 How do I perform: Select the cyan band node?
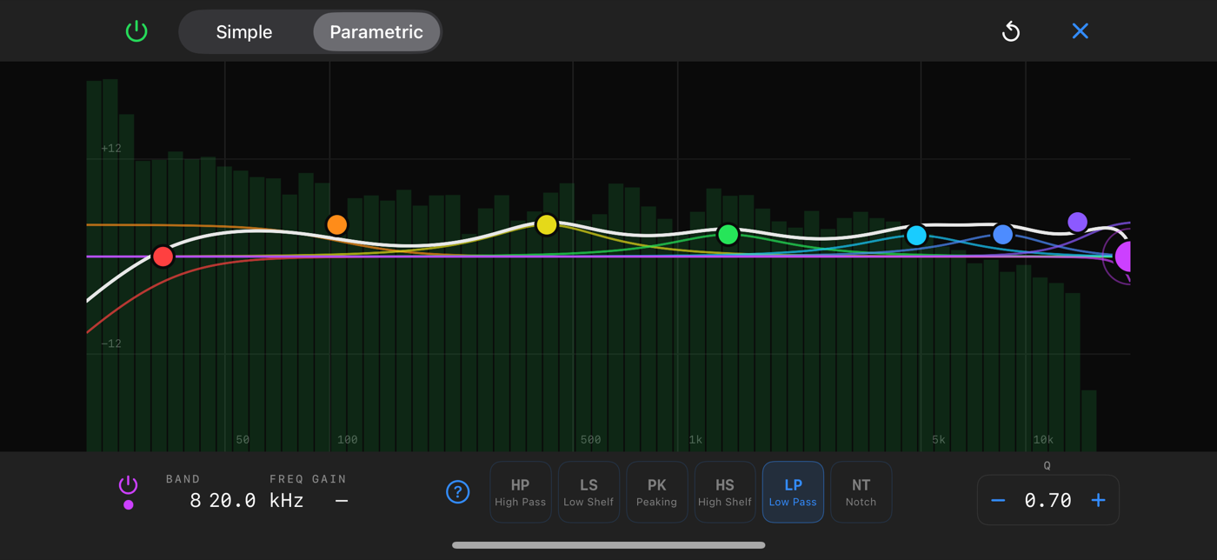click(916, 235)
